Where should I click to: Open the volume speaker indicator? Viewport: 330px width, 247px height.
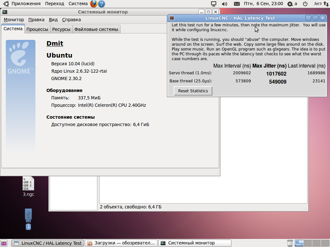pos(225,4)
